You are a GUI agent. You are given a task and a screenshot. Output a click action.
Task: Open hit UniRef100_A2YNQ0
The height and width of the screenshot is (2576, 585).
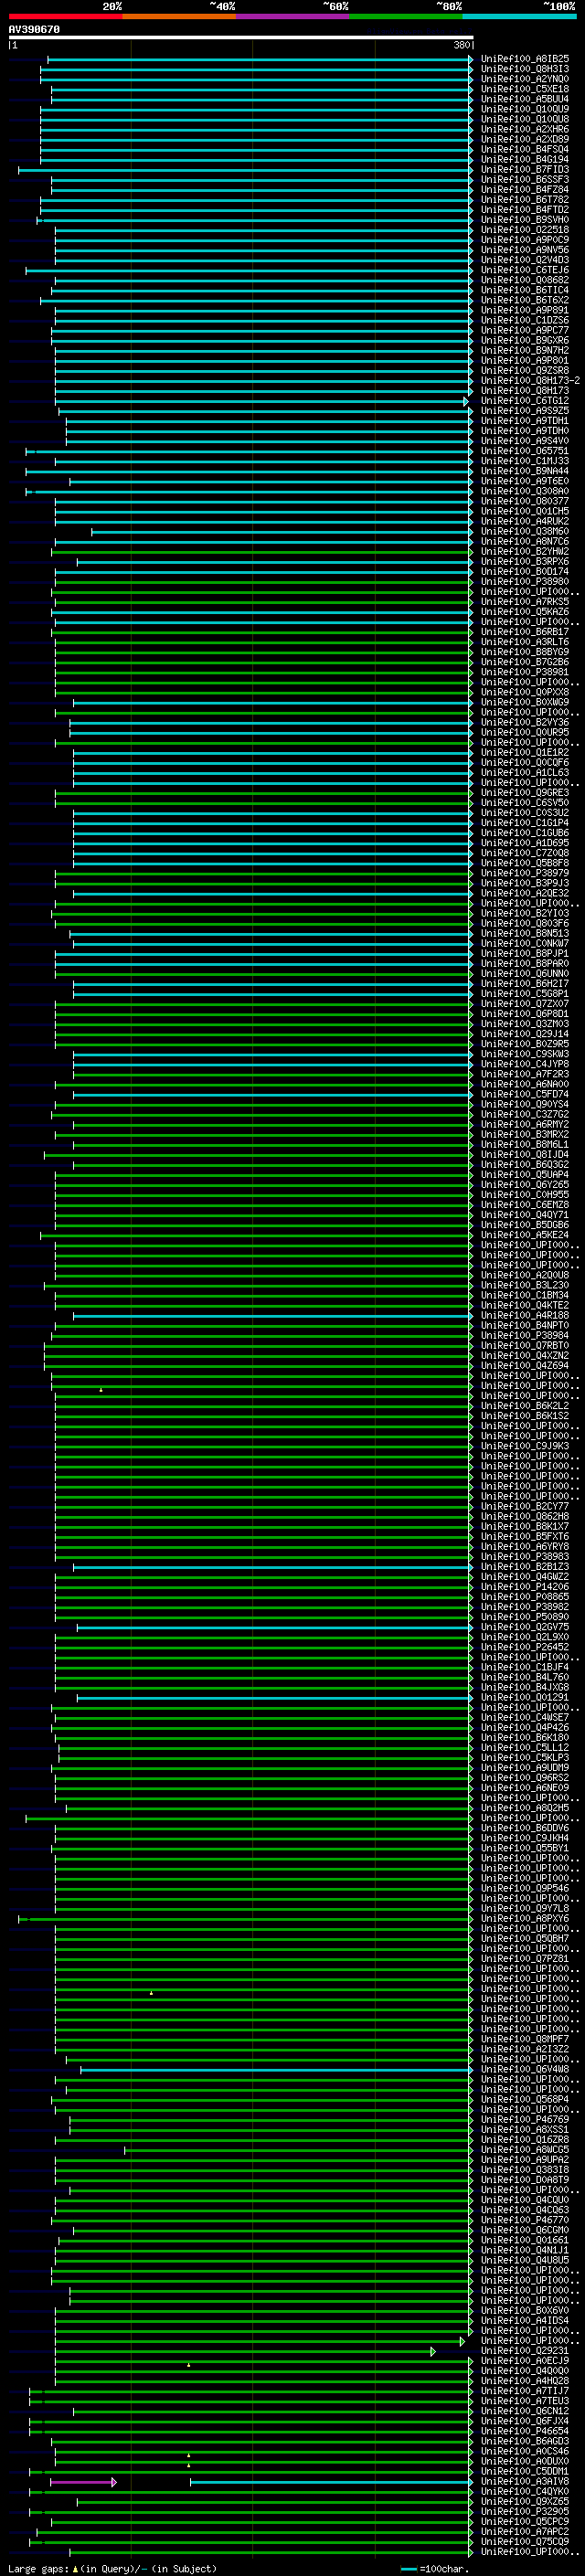525,79
